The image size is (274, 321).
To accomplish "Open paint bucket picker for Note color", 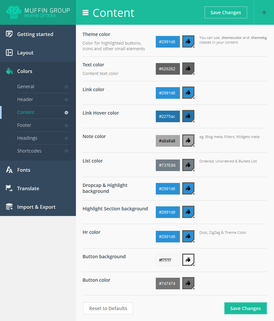I will point(188,140).
